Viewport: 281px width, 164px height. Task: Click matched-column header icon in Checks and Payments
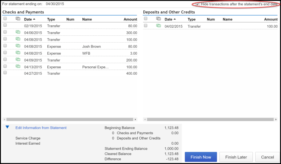pos(18,19)
